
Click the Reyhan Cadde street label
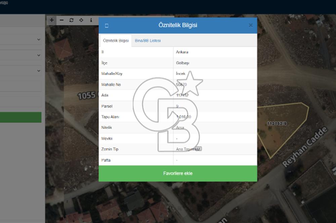tap(305, 147)
